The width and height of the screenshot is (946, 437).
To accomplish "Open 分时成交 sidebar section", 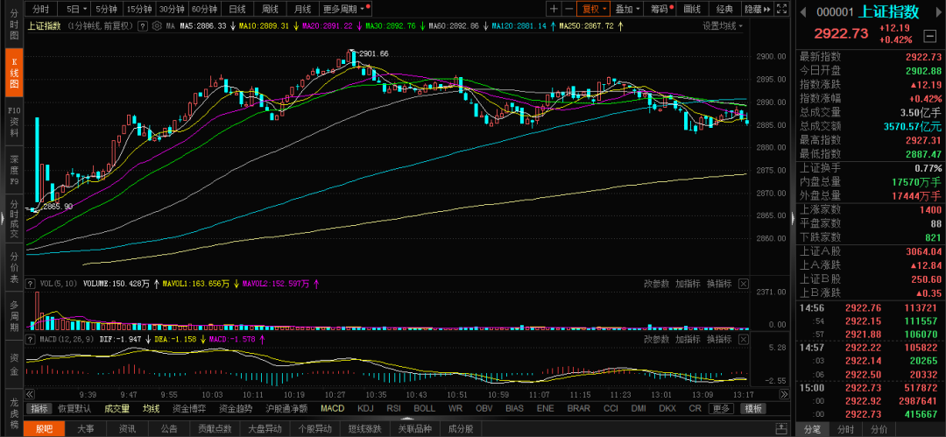I will pyautogui.click(x=14, y=219).
